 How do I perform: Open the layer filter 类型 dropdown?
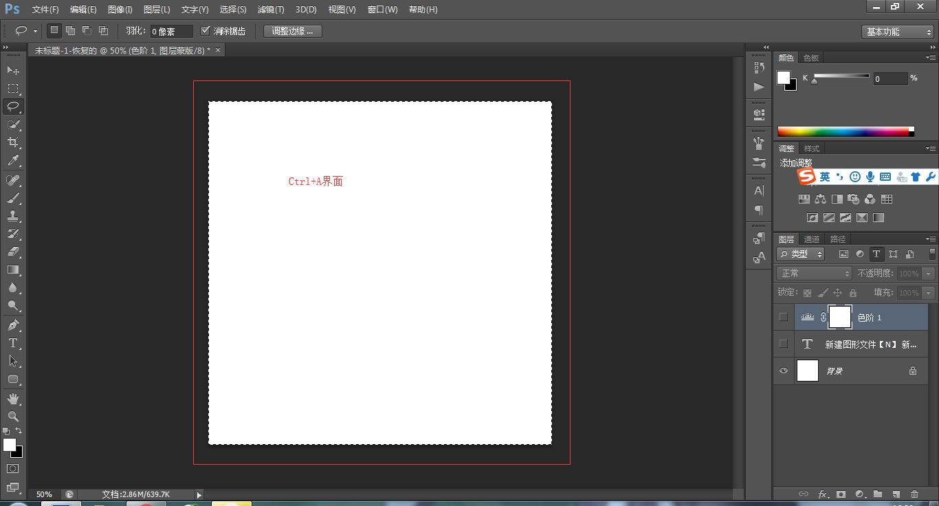pos(801,254)
